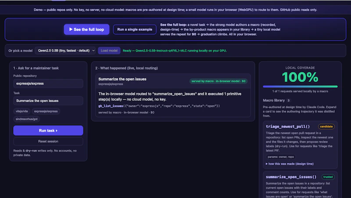
Task: Pick the vitejs/vite repository chip
Action: tap(21, 111)
